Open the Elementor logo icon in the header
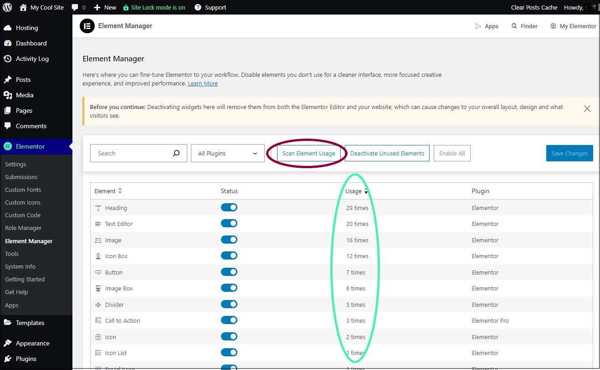Image resolution: width=600 pixels, height=370 pixels. pos(87,26)
